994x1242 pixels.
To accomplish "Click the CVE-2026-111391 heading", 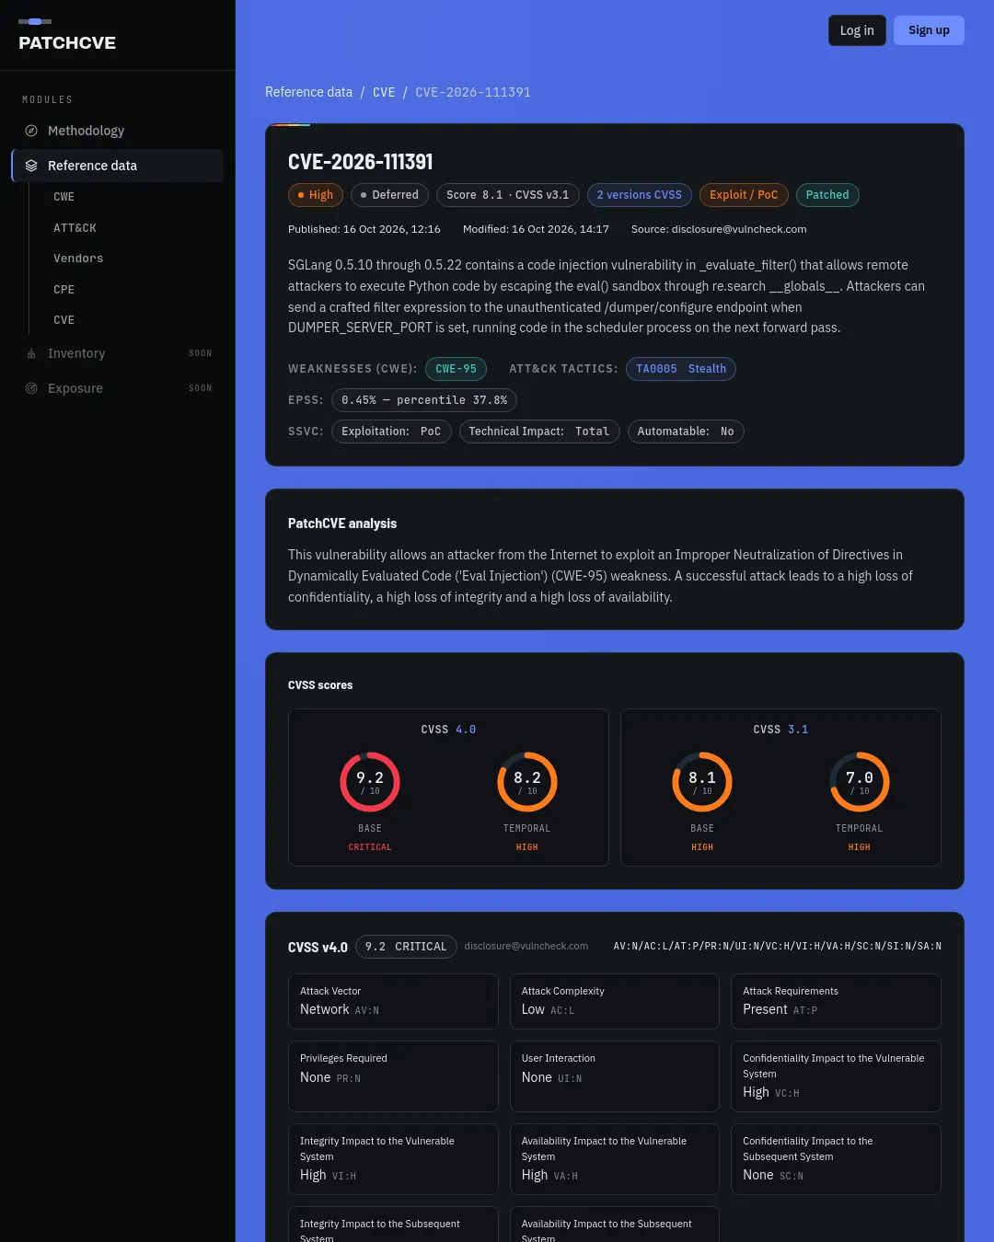I will tap(361, 162).
